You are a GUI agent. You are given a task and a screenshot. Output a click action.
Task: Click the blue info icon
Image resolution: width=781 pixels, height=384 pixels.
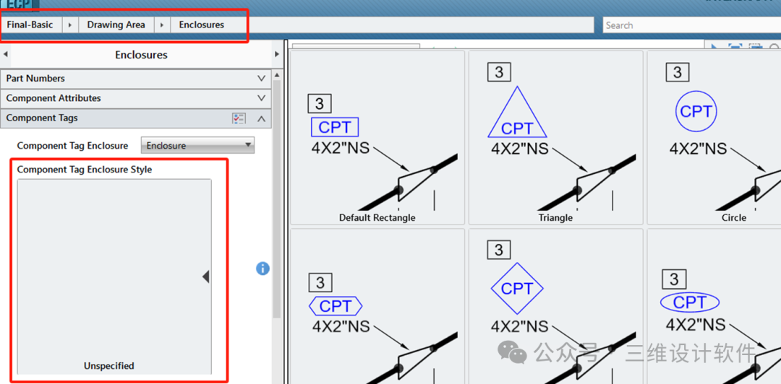point(263,269)
